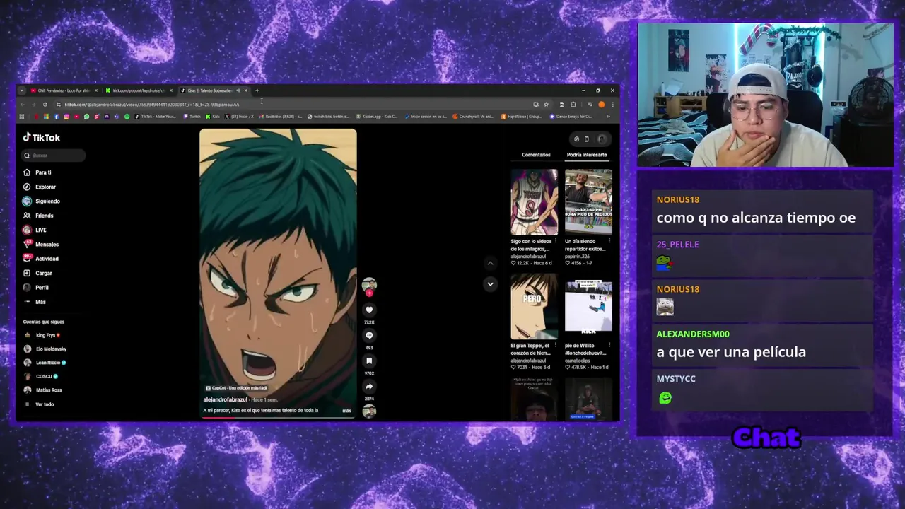Open pie de Willito video thumbnail
905x509 pixels.
588,307
